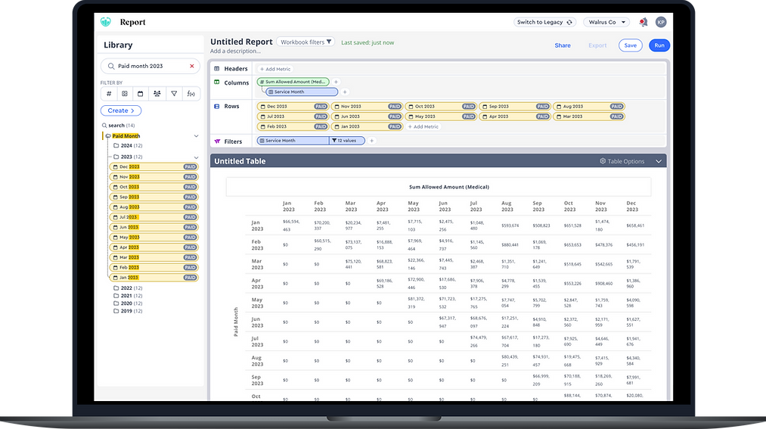Viewport: 766px width, 429px height.
Task: Click the library search input field
Action: [150, 66]
